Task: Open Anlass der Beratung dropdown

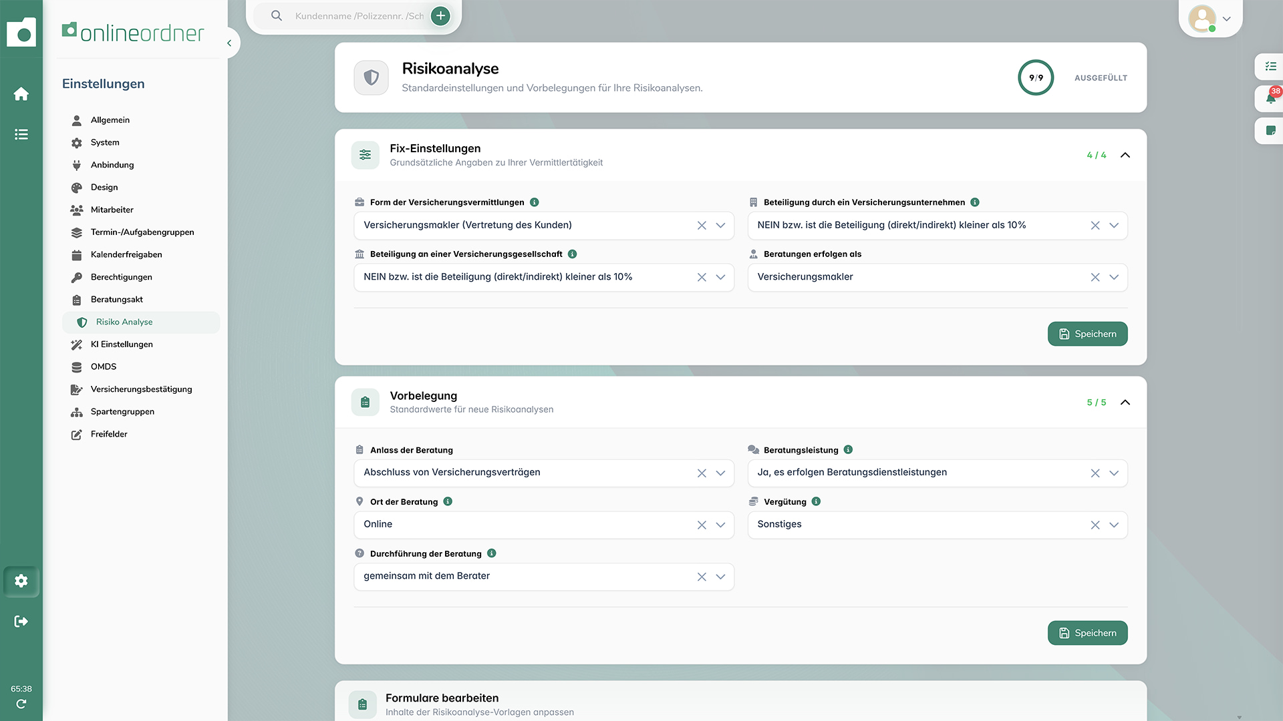Action: point(720,473)
